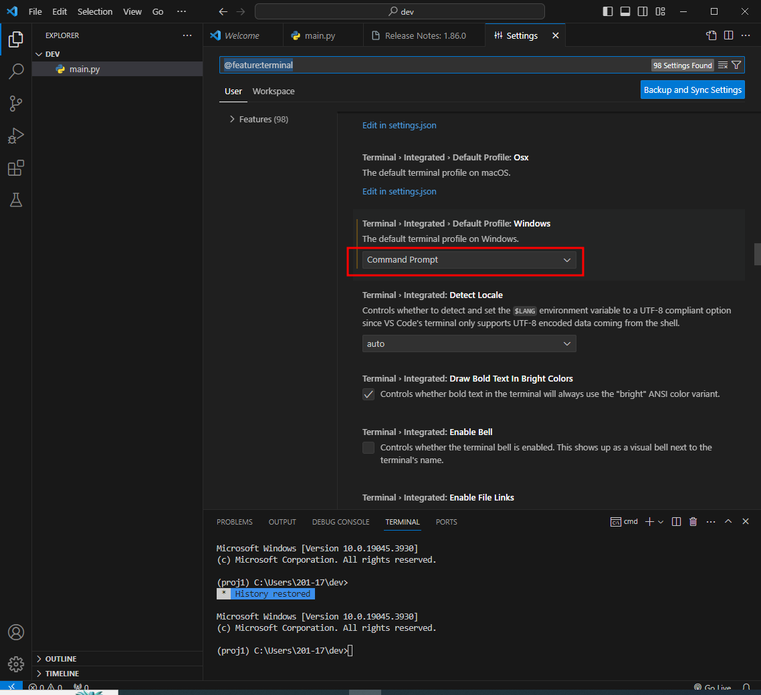Open Detect Locale auto dropdown
The height and width of the screenshot is (695, 761).
469,344
